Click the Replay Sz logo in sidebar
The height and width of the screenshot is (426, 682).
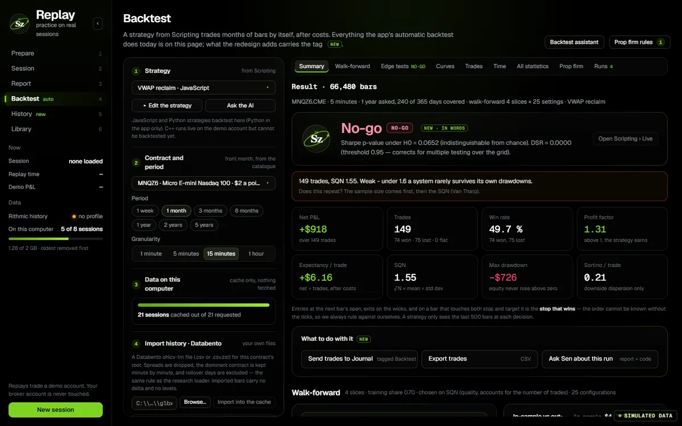point(20,23)
